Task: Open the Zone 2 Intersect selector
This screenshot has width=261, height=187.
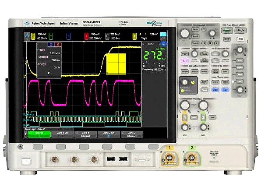Action: pyautogui.click(x=132, y=134)
